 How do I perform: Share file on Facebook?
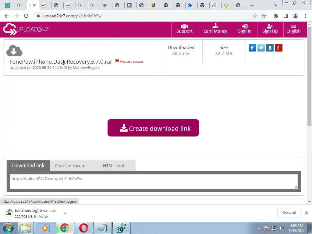[x=252, y=48]
